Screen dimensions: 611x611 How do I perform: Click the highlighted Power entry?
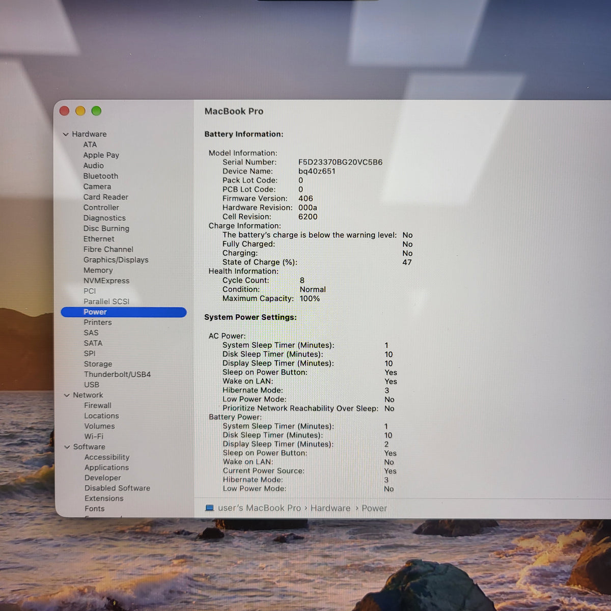[124, 312]
